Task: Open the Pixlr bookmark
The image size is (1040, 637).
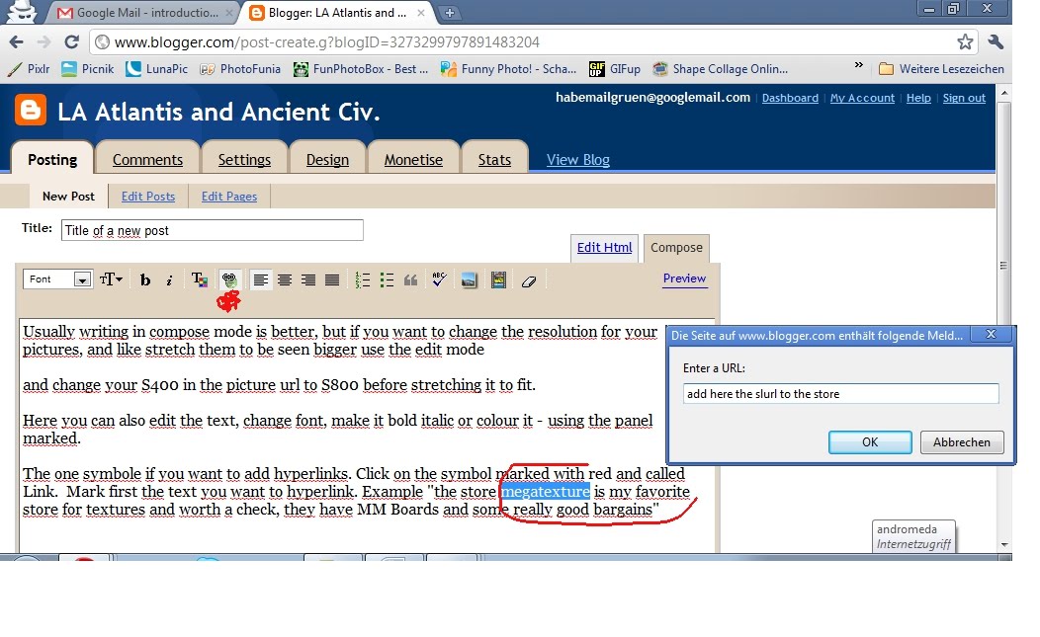Action: 30,69
